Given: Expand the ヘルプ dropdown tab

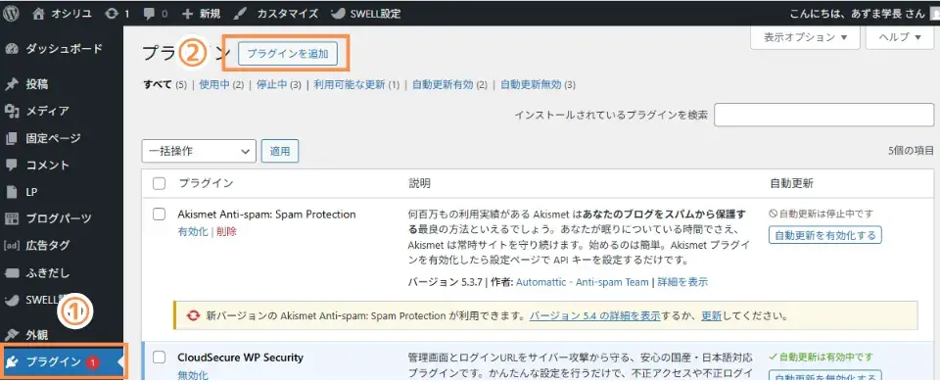Looking at the screenshot, I should (x=900, y=37).
